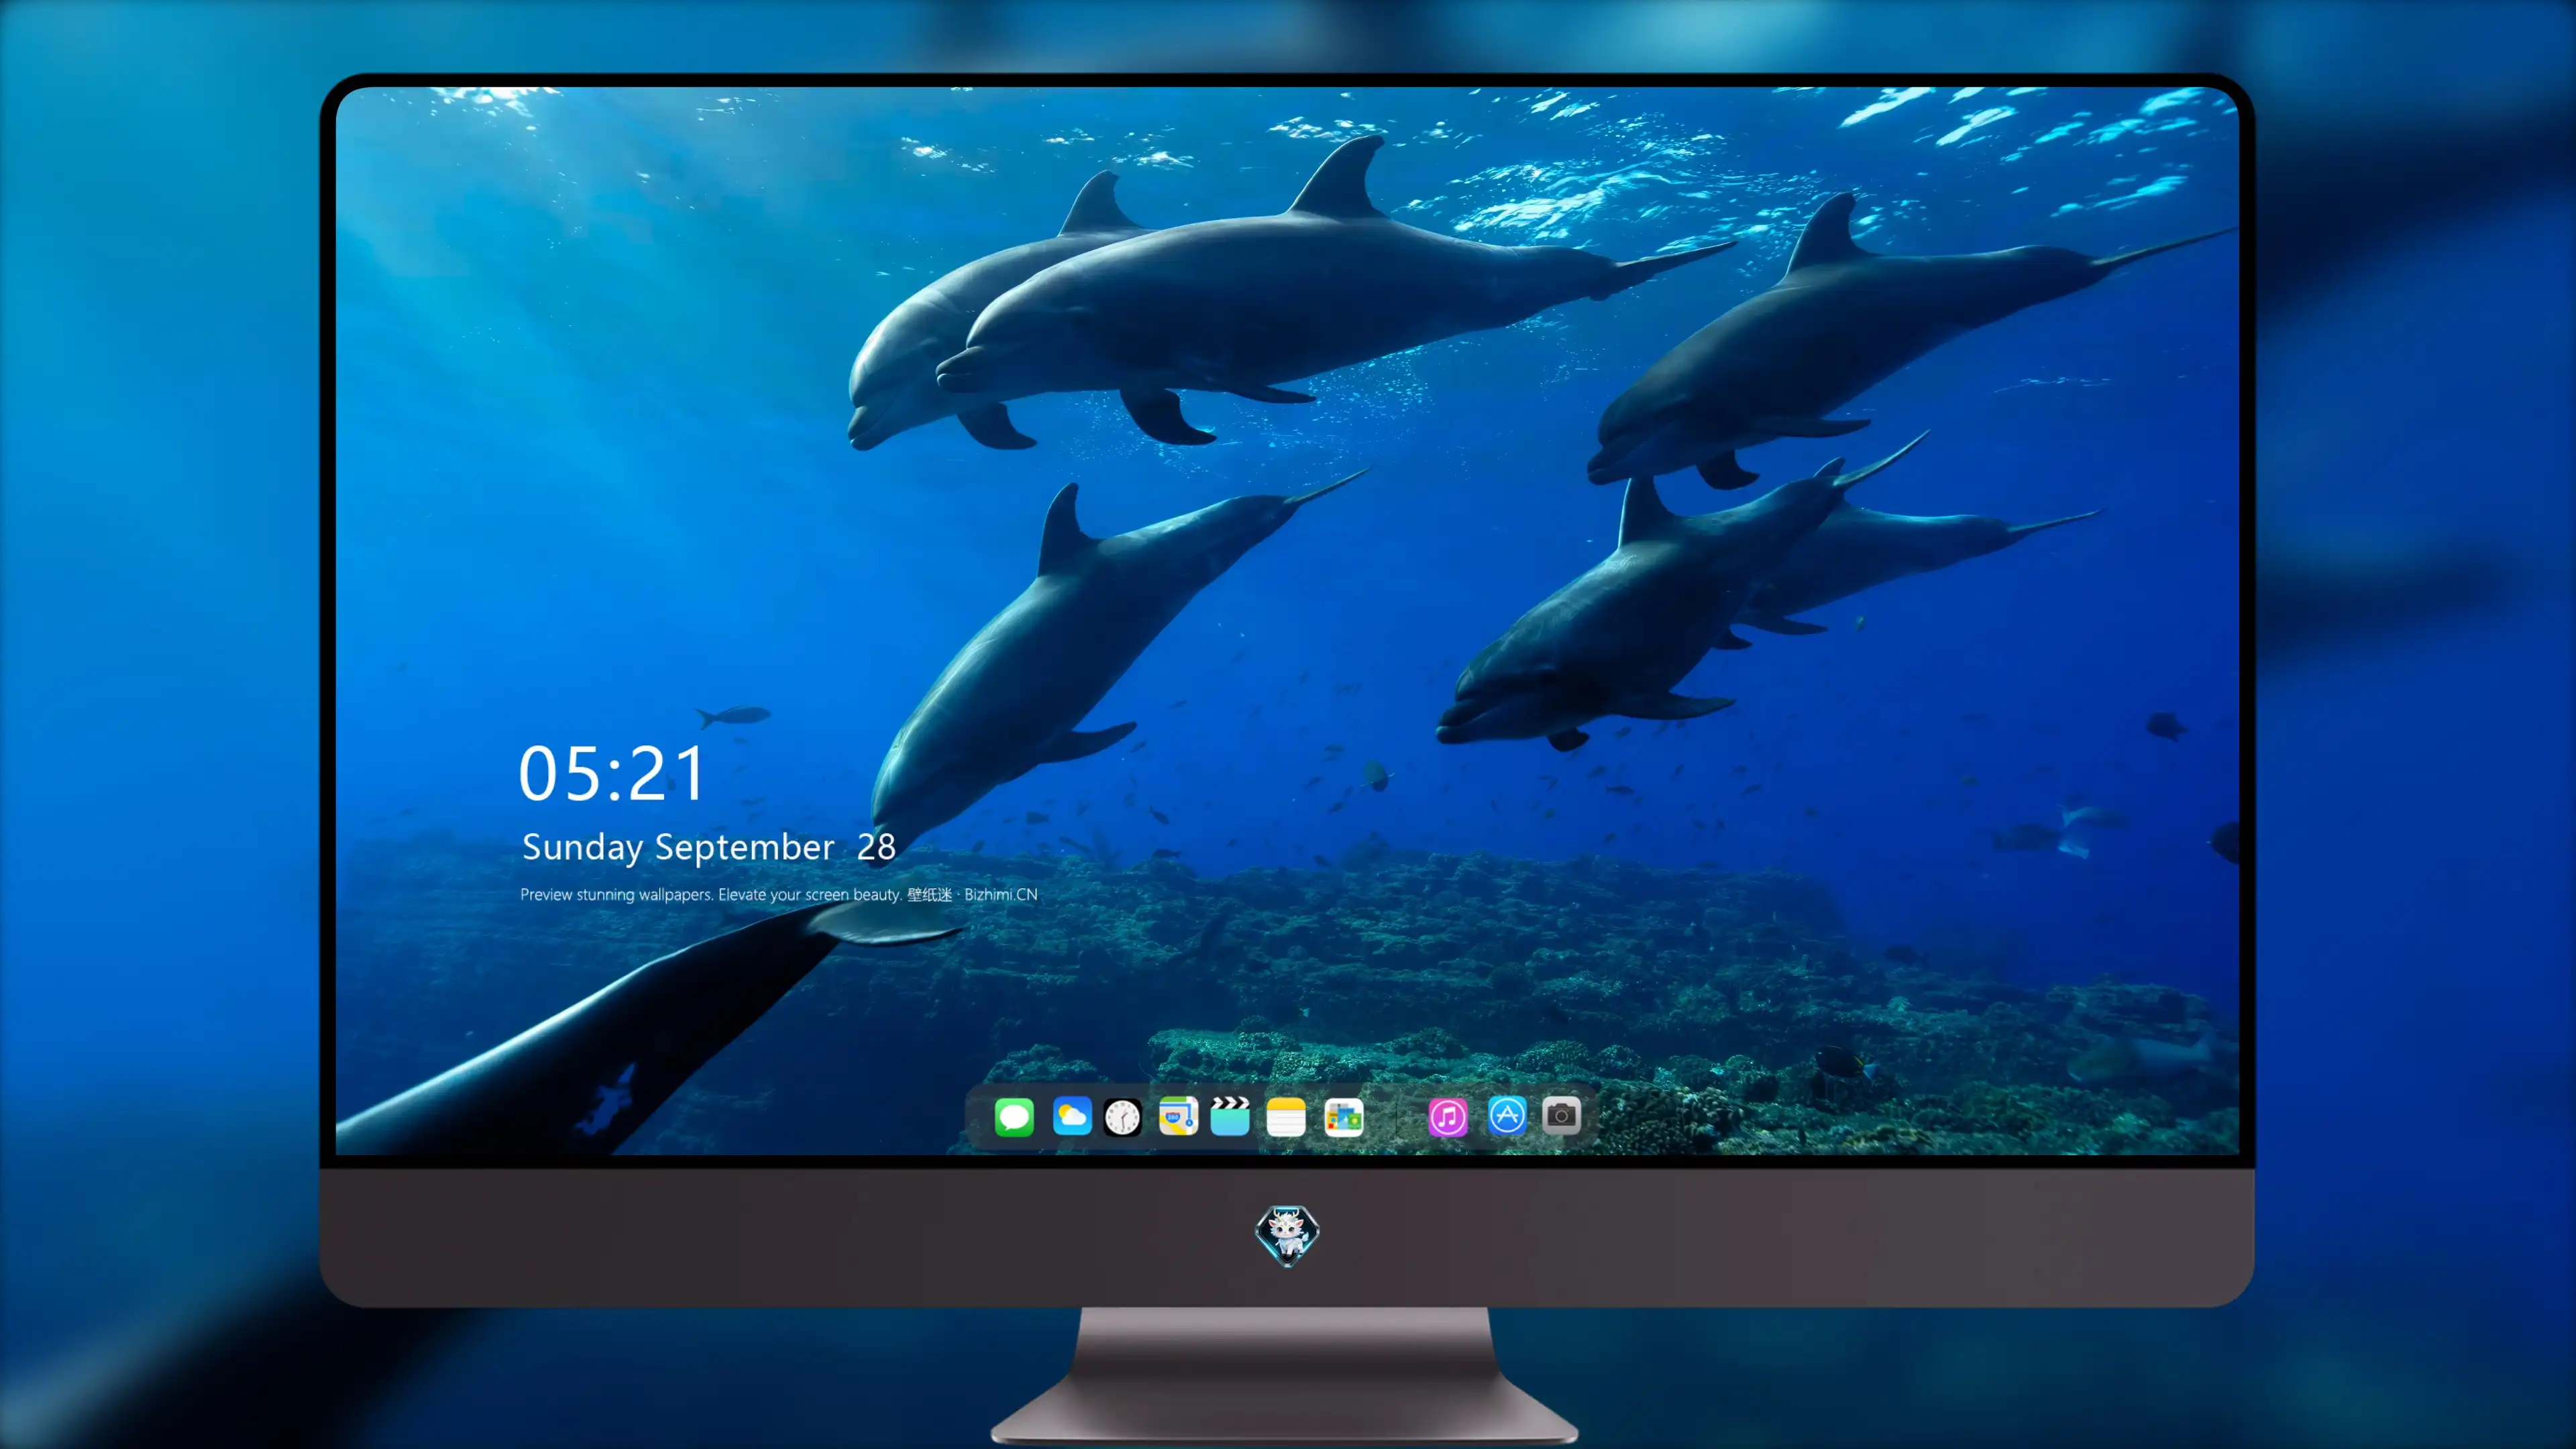Open the Camera app in the dock
This screenshot has width=2576, height=1449.
pyautogui.click(x=1561, y=1115)
